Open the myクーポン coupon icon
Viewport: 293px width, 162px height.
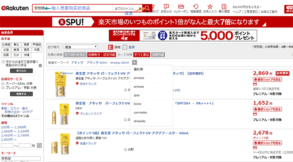point(182,7)
